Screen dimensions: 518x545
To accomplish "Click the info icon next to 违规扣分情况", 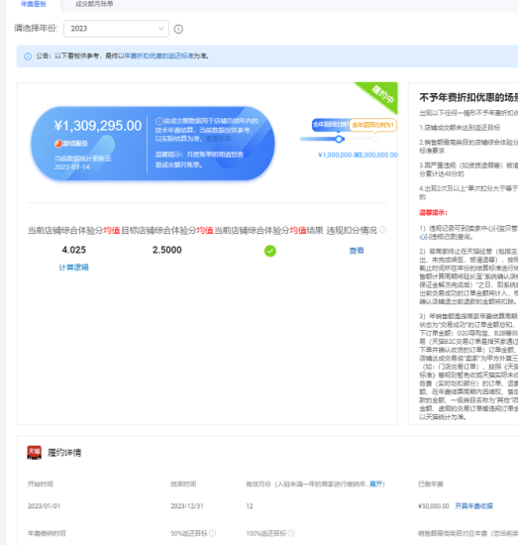I will [383, 230].
